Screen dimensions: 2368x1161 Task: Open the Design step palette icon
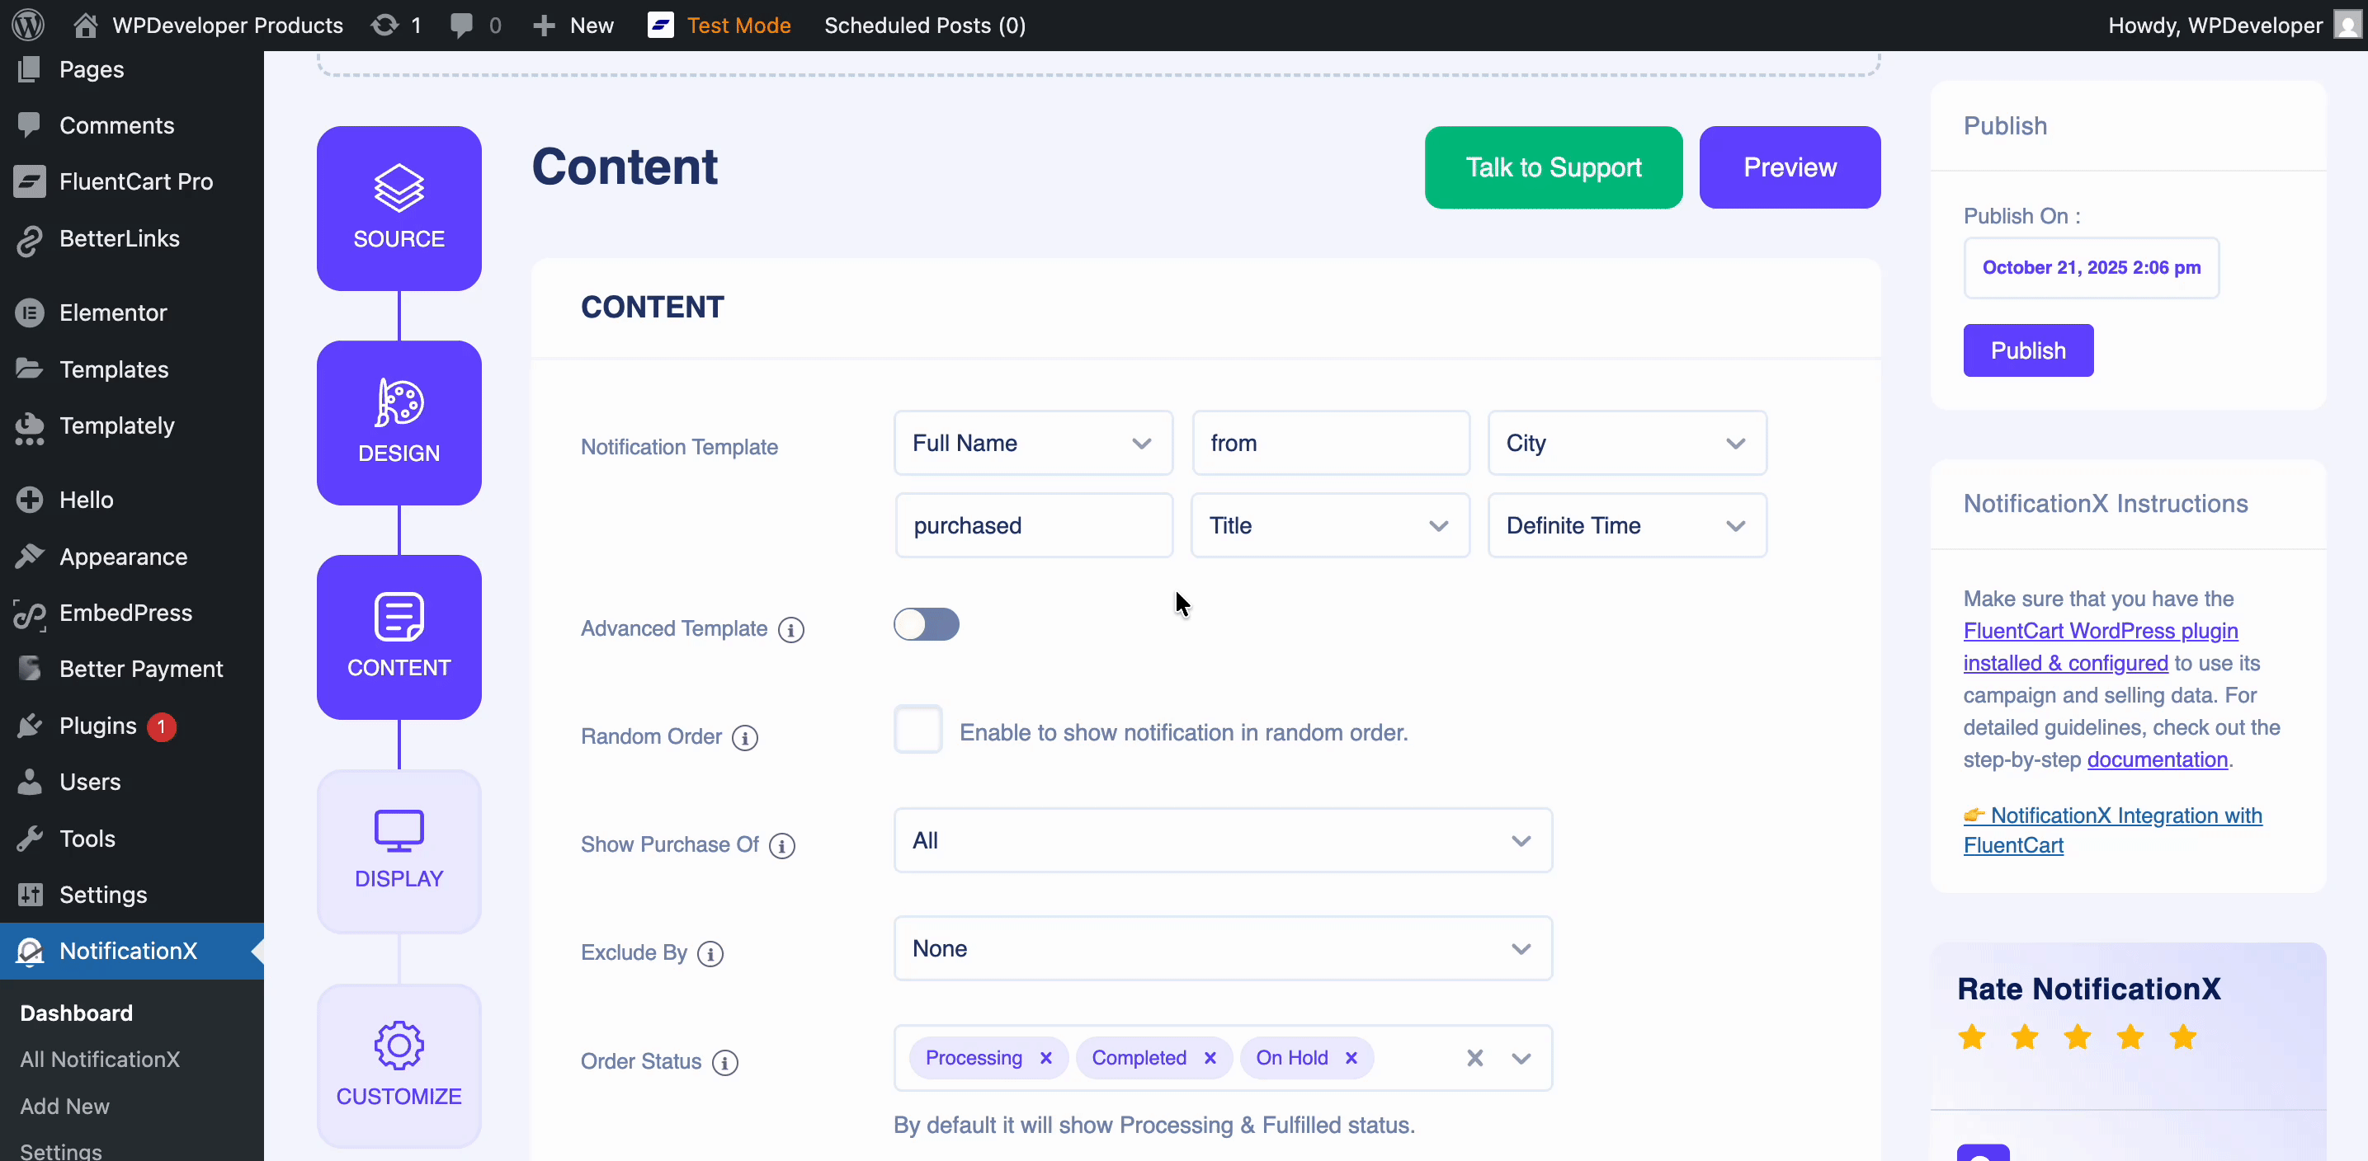(399, 403)
